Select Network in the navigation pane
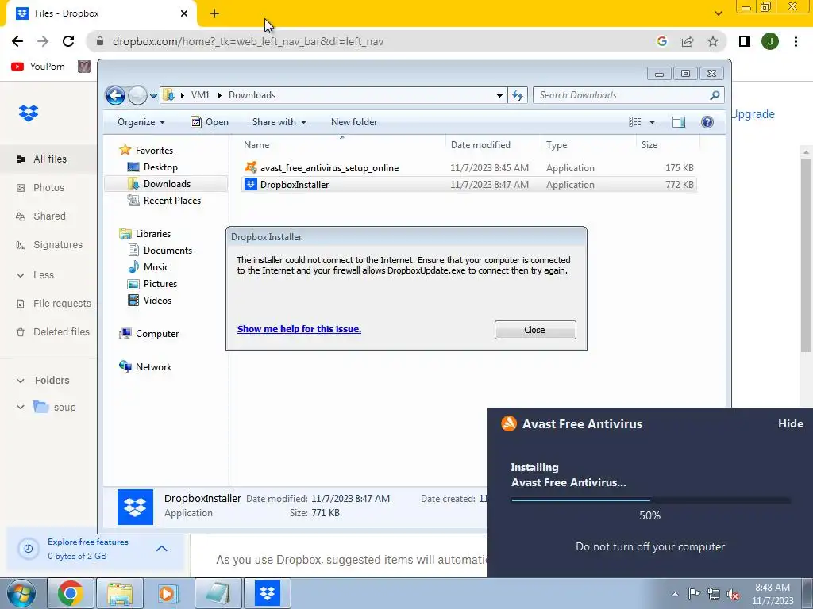 153,367
